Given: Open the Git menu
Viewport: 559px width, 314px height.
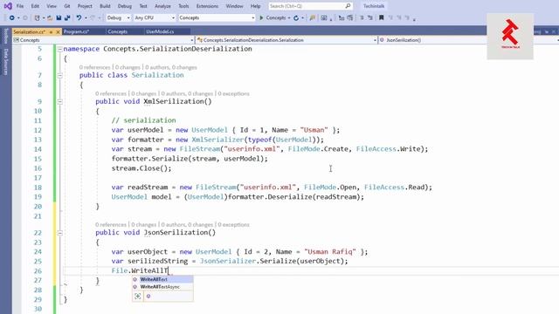Looking at the screenshot, I should pos(67,6).
